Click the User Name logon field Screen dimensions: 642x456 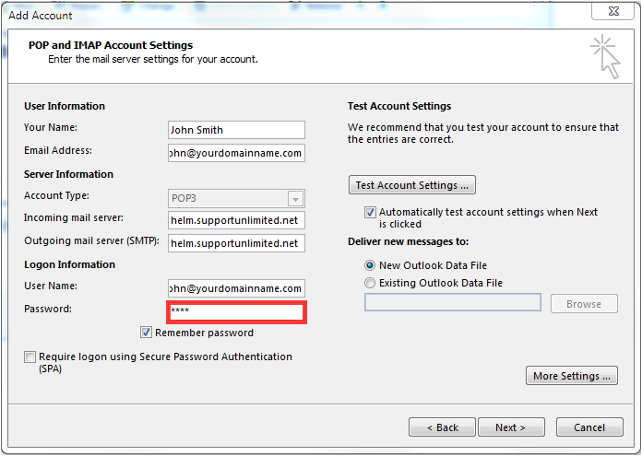236,288
